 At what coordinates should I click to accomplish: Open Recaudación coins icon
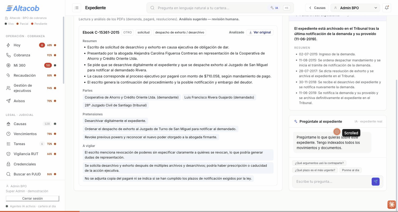point(8,75)
